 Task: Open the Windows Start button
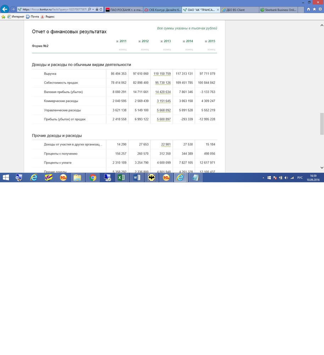point(6,178)
